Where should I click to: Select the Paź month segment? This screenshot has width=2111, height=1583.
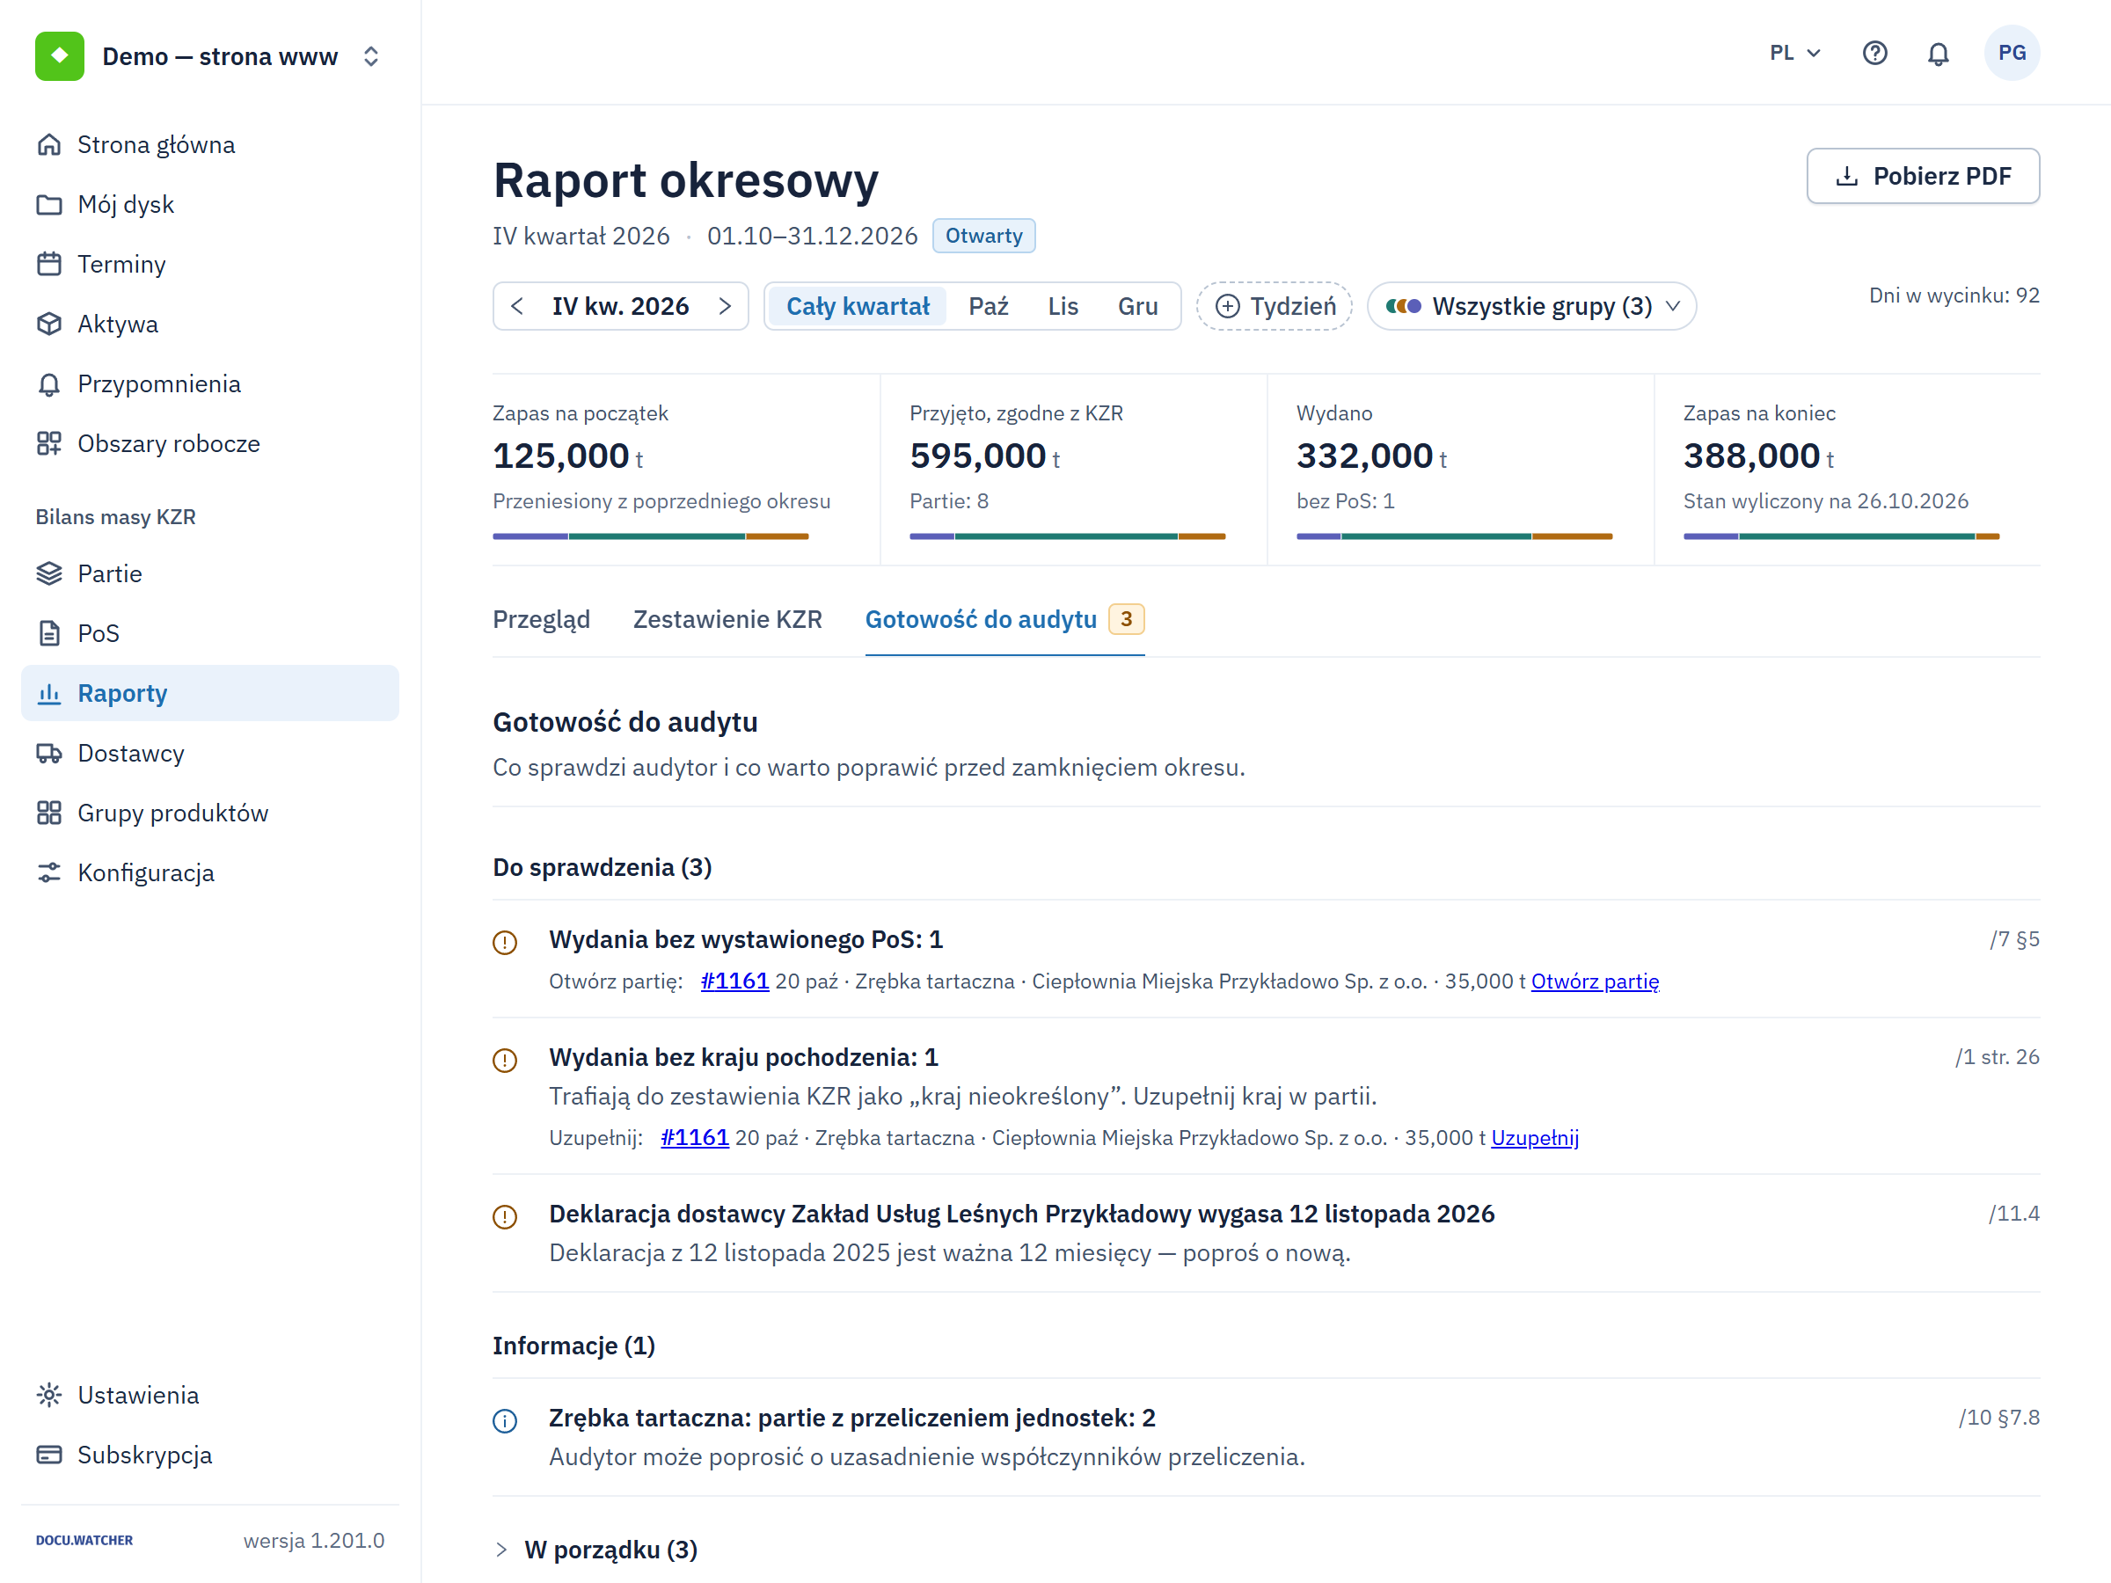click(x=988, y=306)
